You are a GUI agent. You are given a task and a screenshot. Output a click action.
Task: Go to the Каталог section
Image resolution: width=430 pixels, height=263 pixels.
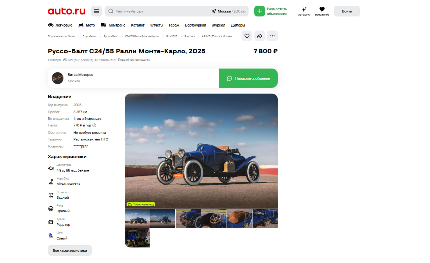click(138, 25)
